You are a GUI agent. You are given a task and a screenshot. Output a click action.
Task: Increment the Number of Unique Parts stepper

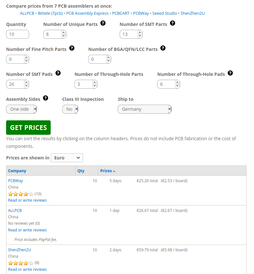[x=63, y=32]
